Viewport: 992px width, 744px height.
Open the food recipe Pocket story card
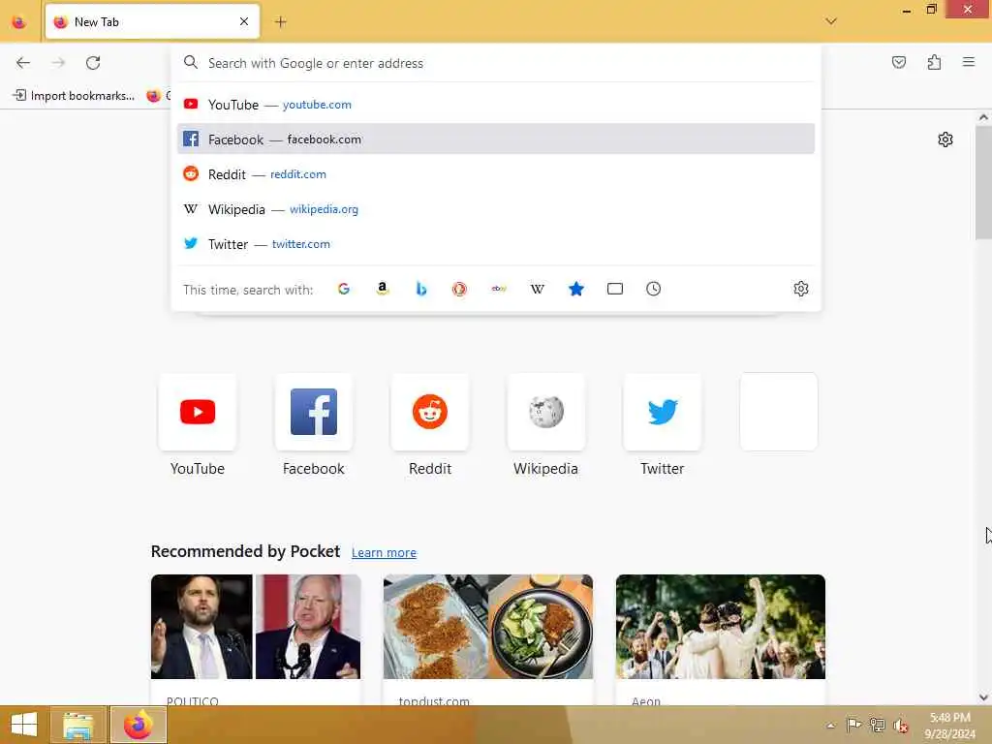488,639
